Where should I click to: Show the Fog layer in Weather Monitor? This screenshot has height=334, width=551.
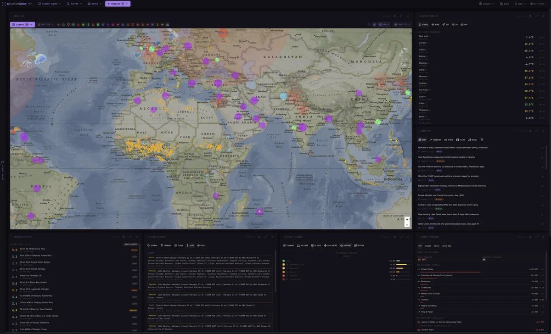[464, 24]
